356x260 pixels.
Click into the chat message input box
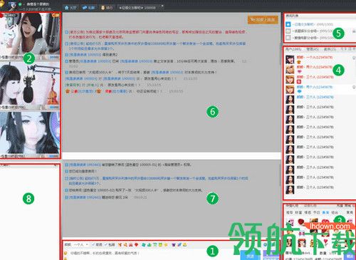pos(152,254)
